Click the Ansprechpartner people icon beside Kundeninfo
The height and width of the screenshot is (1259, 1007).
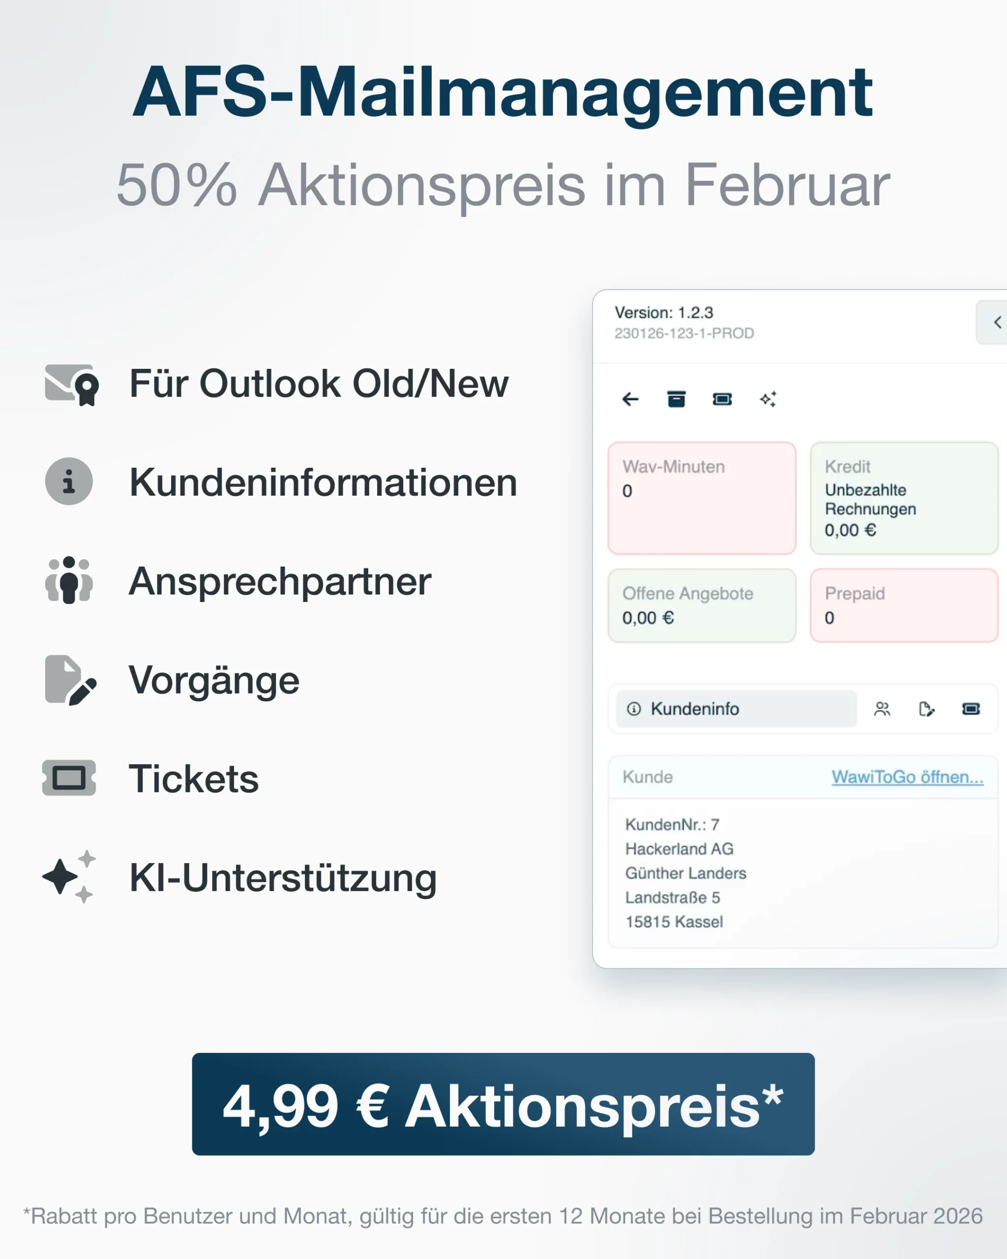[882, 710]
